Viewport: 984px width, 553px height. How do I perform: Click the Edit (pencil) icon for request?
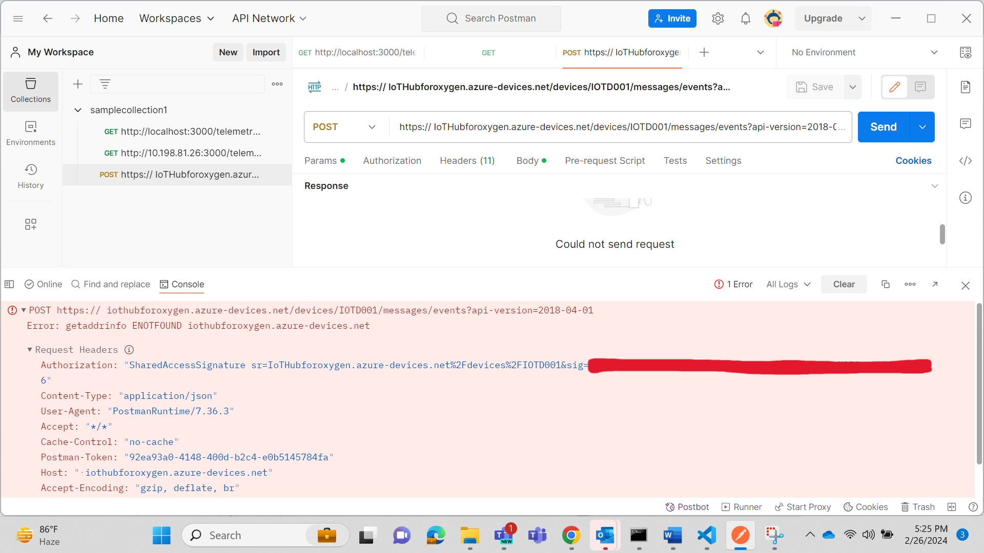(895, 87)
